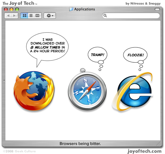
Task: Go back with the left arrow button
Action: tap(8, 16)
